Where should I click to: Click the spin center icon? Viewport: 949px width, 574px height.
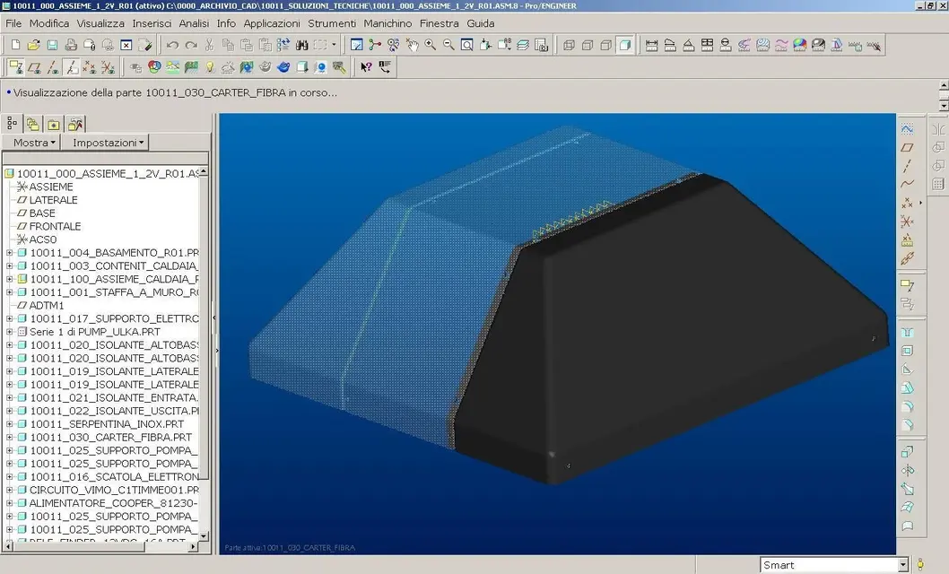375,45
